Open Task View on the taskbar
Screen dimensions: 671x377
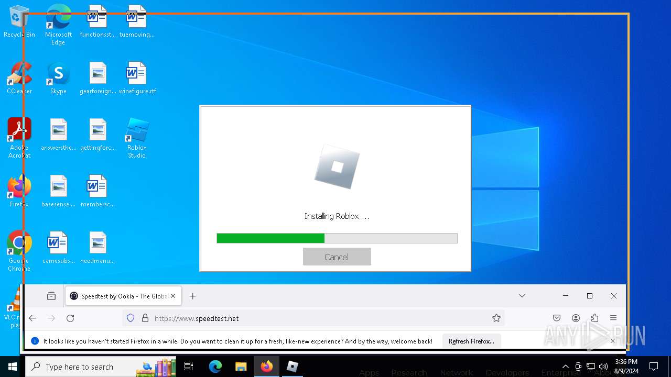point(189,367)
